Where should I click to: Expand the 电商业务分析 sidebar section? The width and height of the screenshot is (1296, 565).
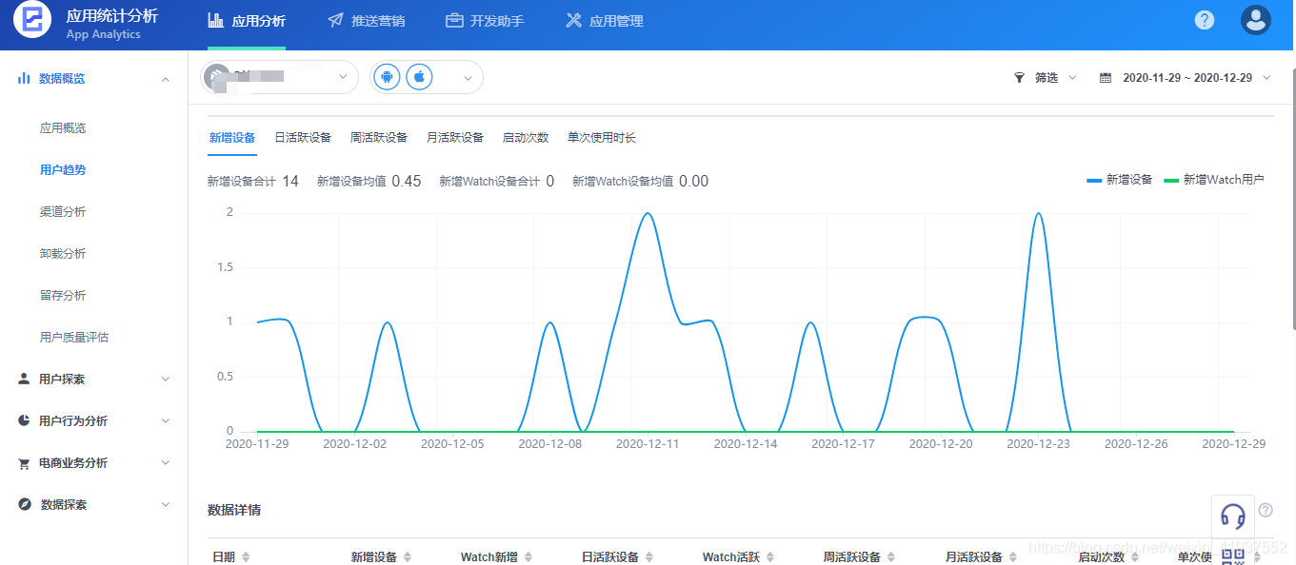tap(166, 463)
